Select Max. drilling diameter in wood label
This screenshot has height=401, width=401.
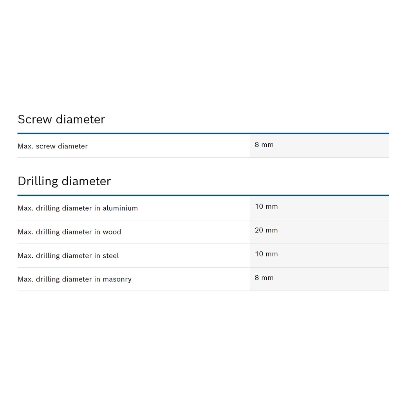[x=69, y=232]
